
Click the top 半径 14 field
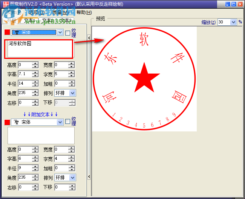pyautogui.click(x=25, y=83)
